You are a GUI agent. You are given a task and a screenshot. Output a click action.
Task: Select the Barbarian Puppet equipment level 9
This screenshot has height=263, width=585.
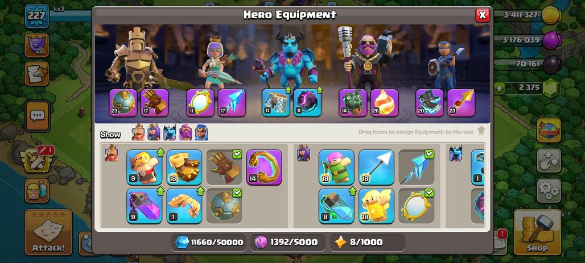tap(144, 167)
